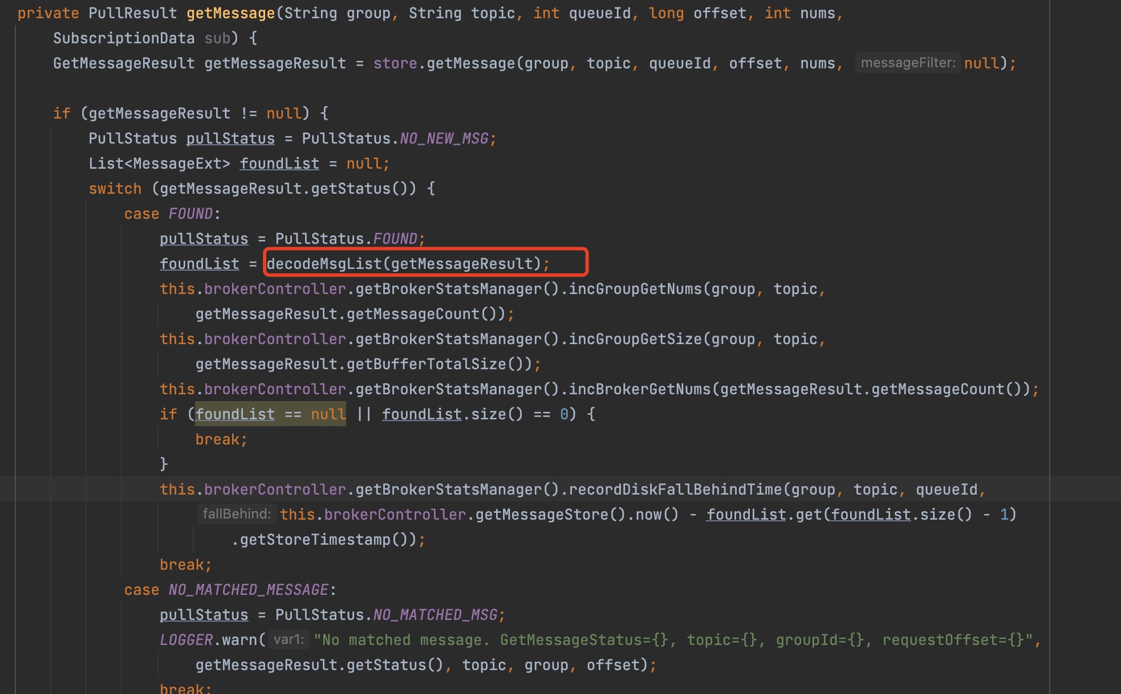Click the underlined foundList declaration

279,163
